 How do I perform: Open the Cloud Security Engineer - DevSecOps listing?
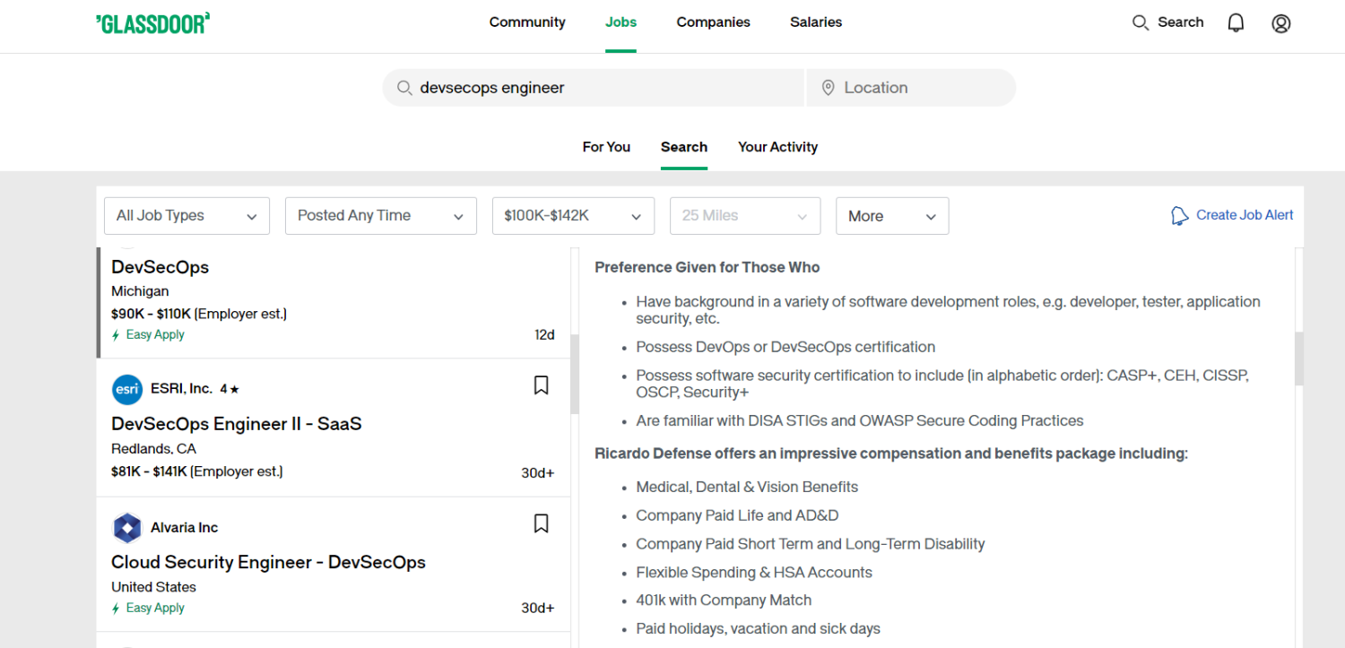coord(268,563)
